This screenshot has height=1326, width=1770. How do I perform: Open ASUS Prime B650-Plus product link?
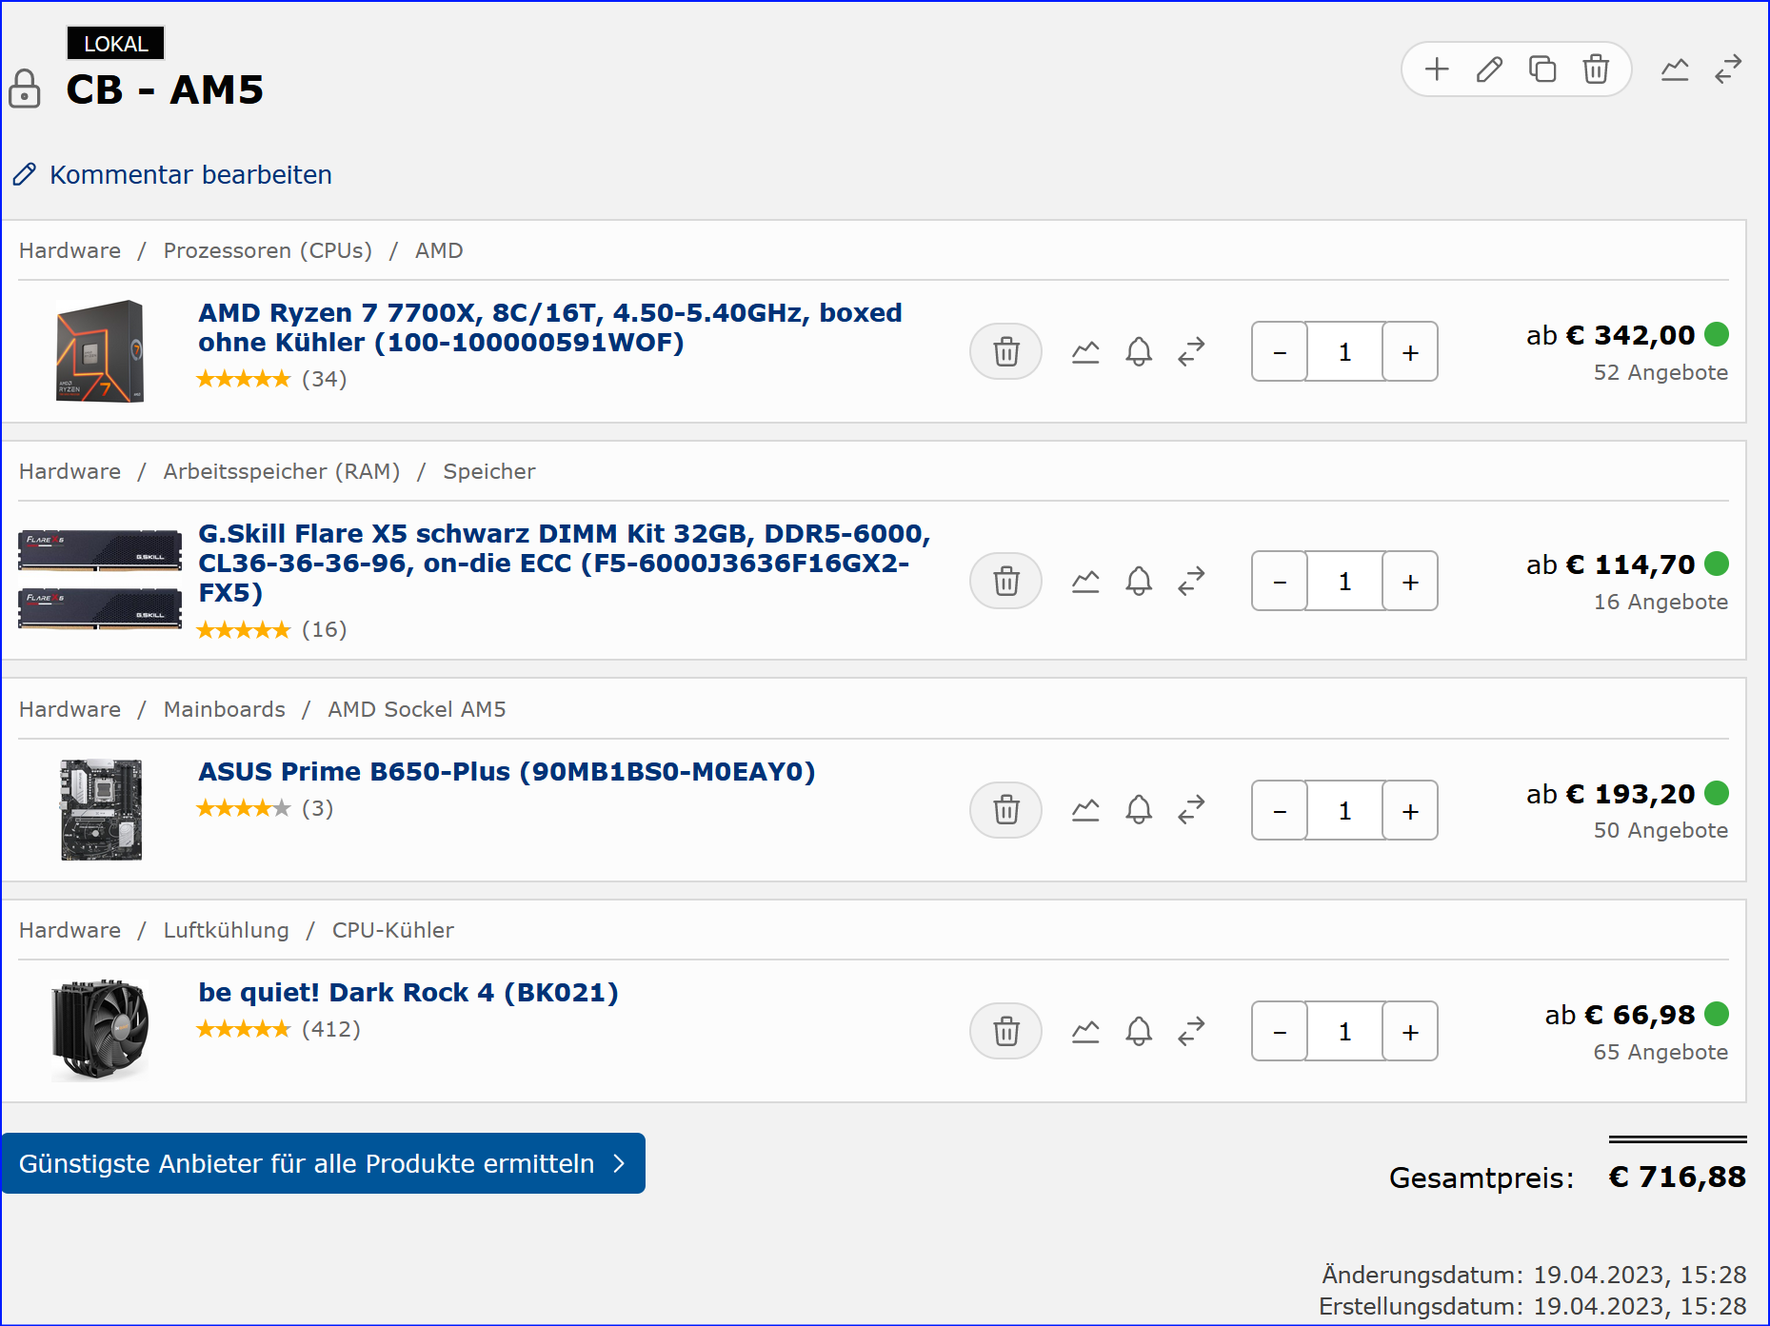click(x=507, y=771)
